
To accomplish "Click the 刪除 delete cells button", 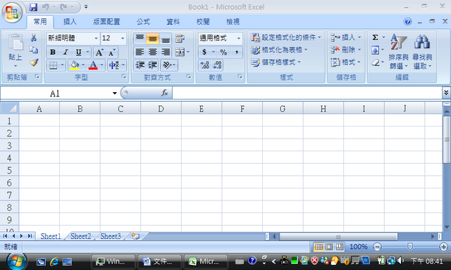I will click(x=345, y=50).
